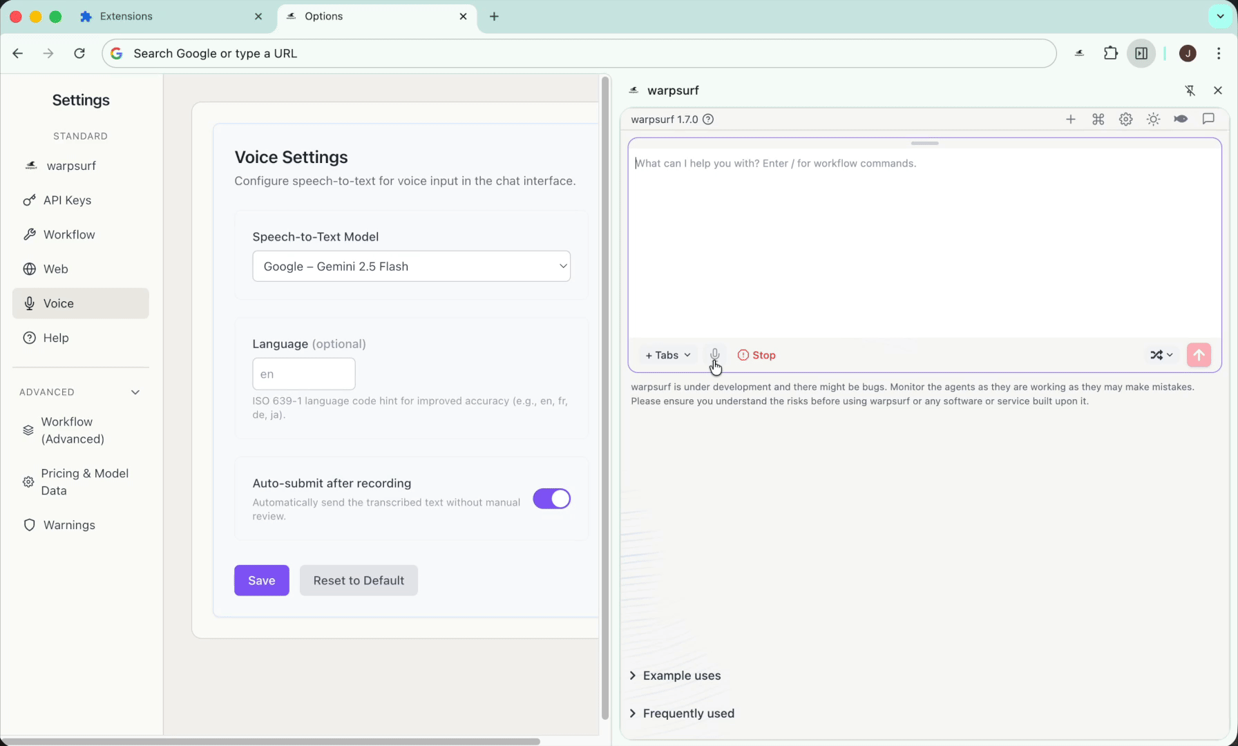Click the fish icon in warpsurf toolbar
The height and width of the screenshot is (746, 1238).
[x=1181, y=119]
